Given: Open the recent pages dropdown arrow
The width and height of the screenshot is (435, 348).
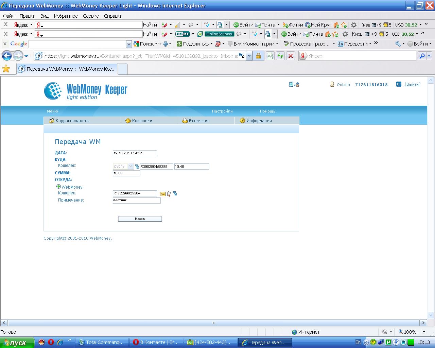Looking at the screenshot, I should 27,56.
